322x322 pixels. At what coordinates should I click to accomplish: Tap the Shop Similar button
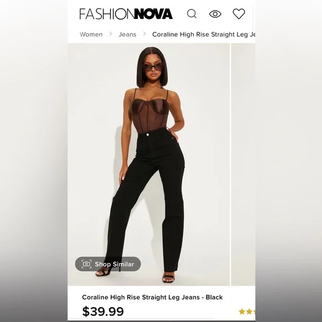pos(108,264)
